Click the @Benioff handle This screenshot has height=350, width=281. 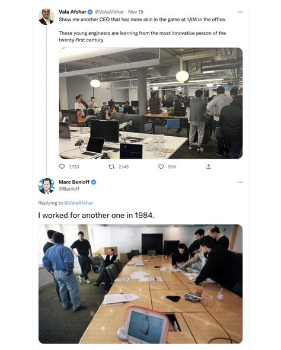tap(69, 189)
